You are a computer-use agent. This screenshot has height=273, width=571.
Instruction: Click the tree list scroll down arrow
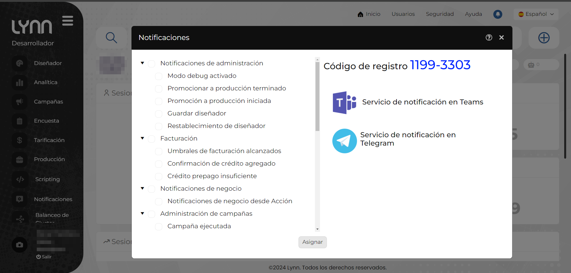point(317,229)
